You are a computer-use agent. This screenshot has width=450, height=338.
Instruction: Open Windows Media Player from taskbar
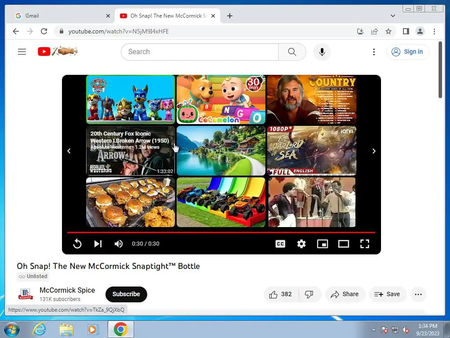coord(92,329)
